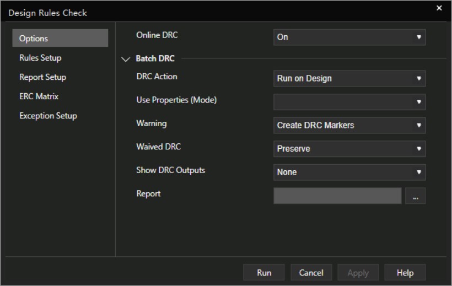Click the Use Properties (Mode) label
This screenshot has width=452, height=286.
176,100
